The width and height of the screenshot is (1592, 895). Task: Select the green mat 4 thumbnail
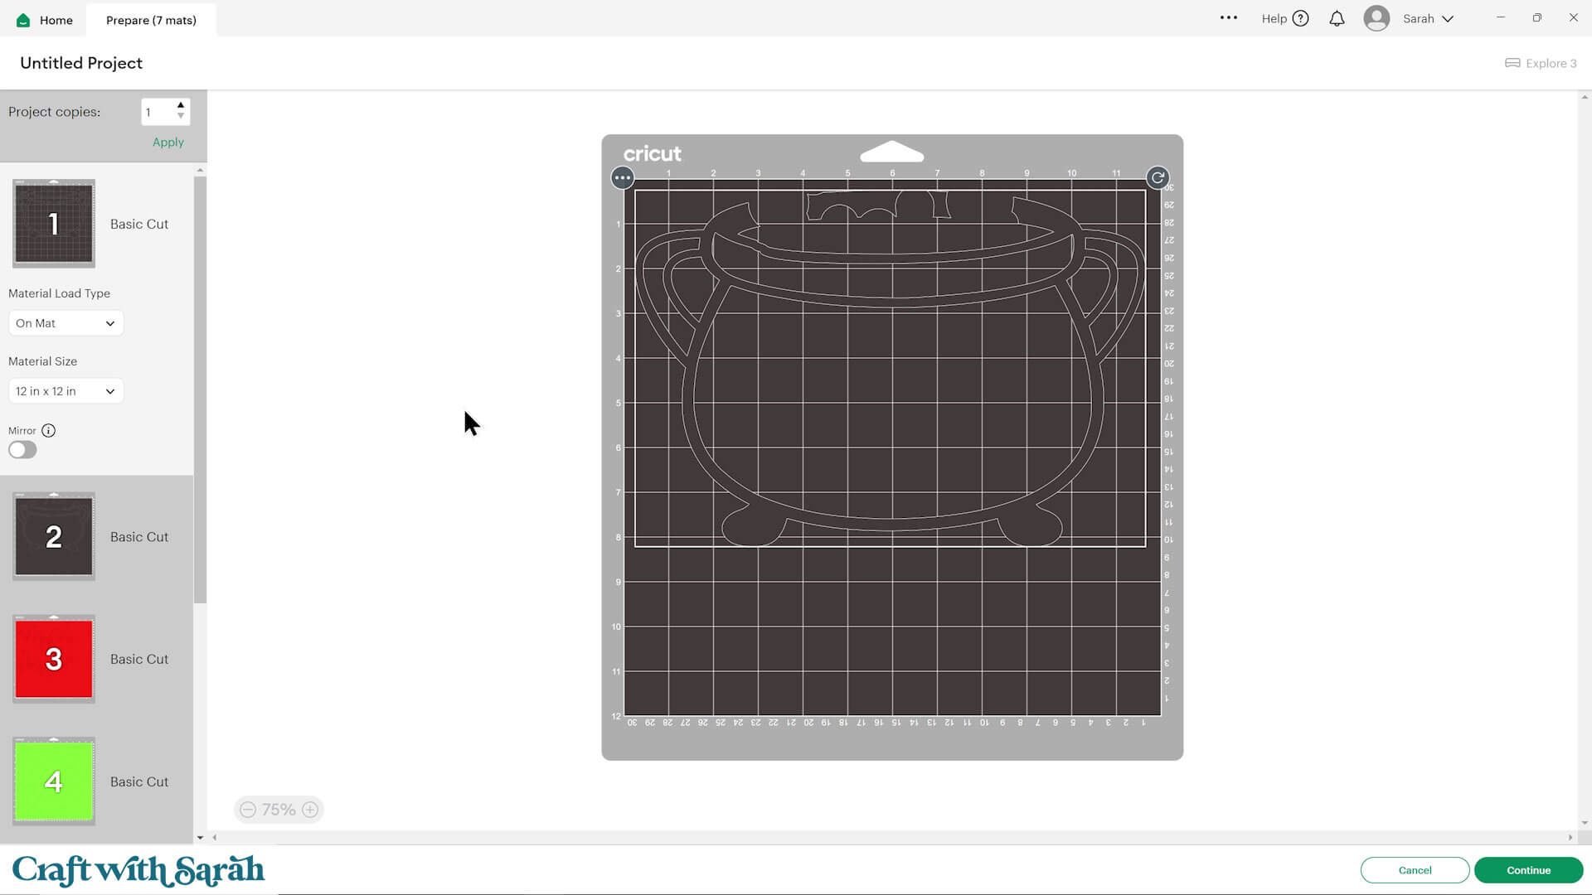[54, 781]
